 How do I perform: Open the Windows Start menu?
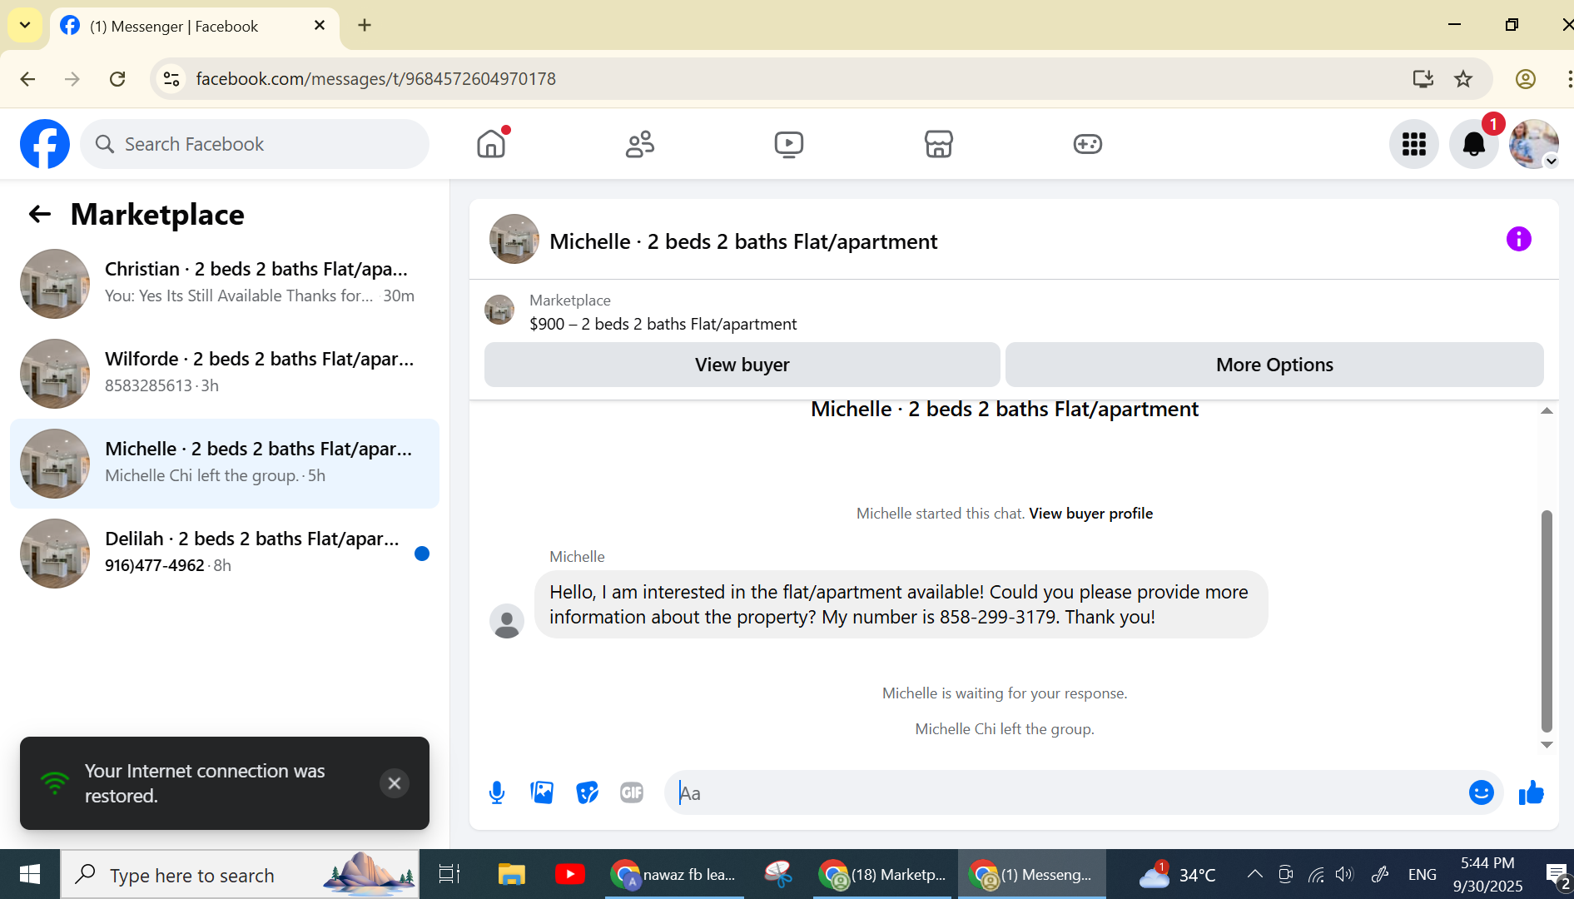[30, 874]
